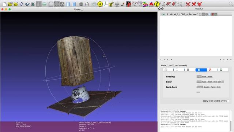
Task: Toggle points rendering in toolbar
Action: pos(57,4)
